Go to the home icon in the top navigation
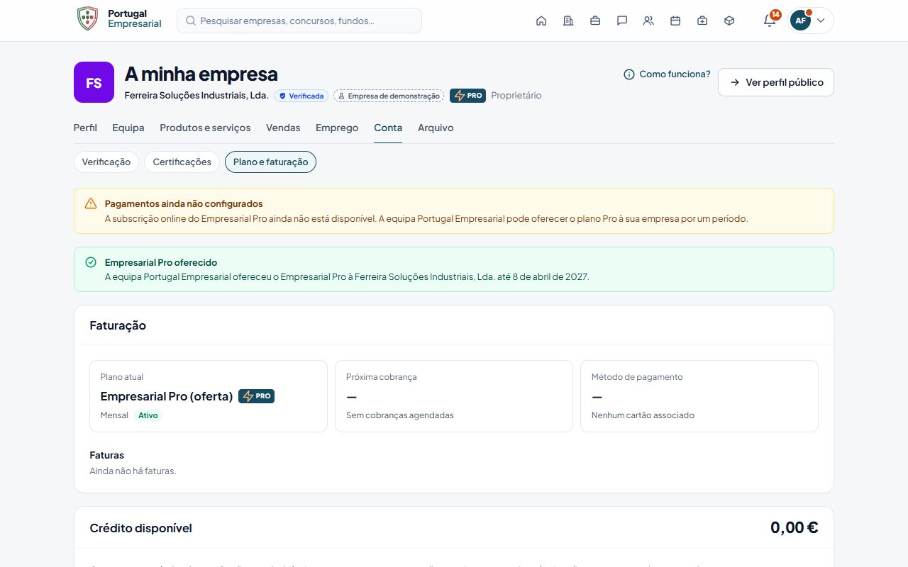Image resolution: width=908 pixels, height=567 pixels. coord(541,21)
